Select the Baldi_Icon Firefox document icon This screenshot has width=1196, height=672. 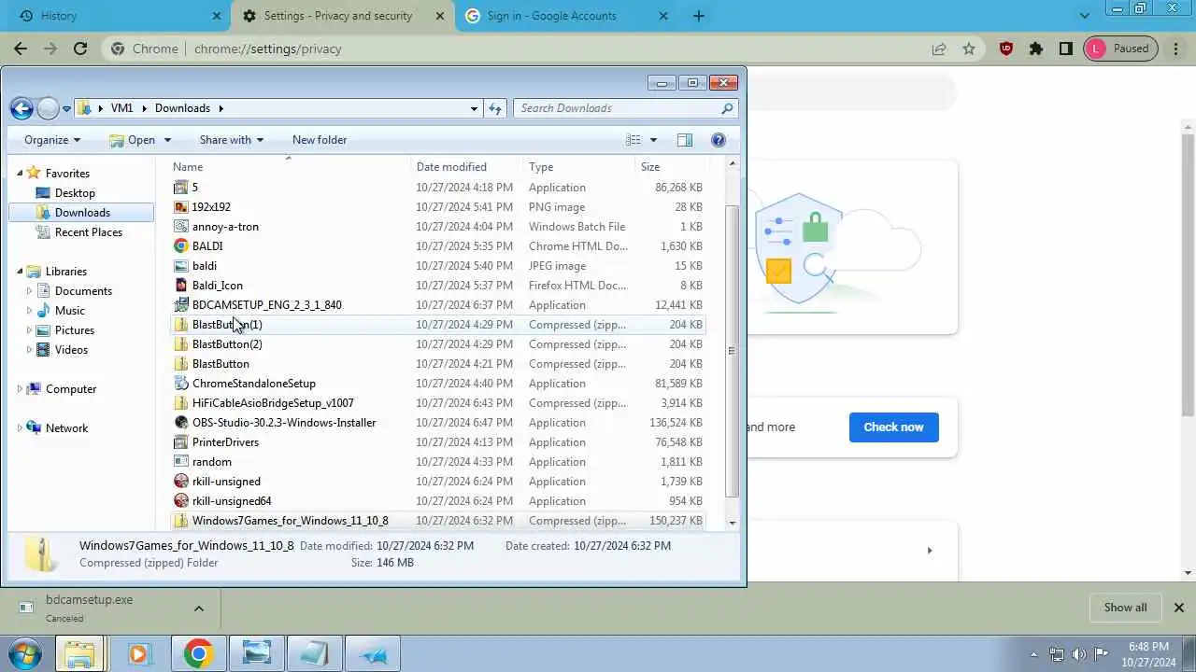[181, 286]
